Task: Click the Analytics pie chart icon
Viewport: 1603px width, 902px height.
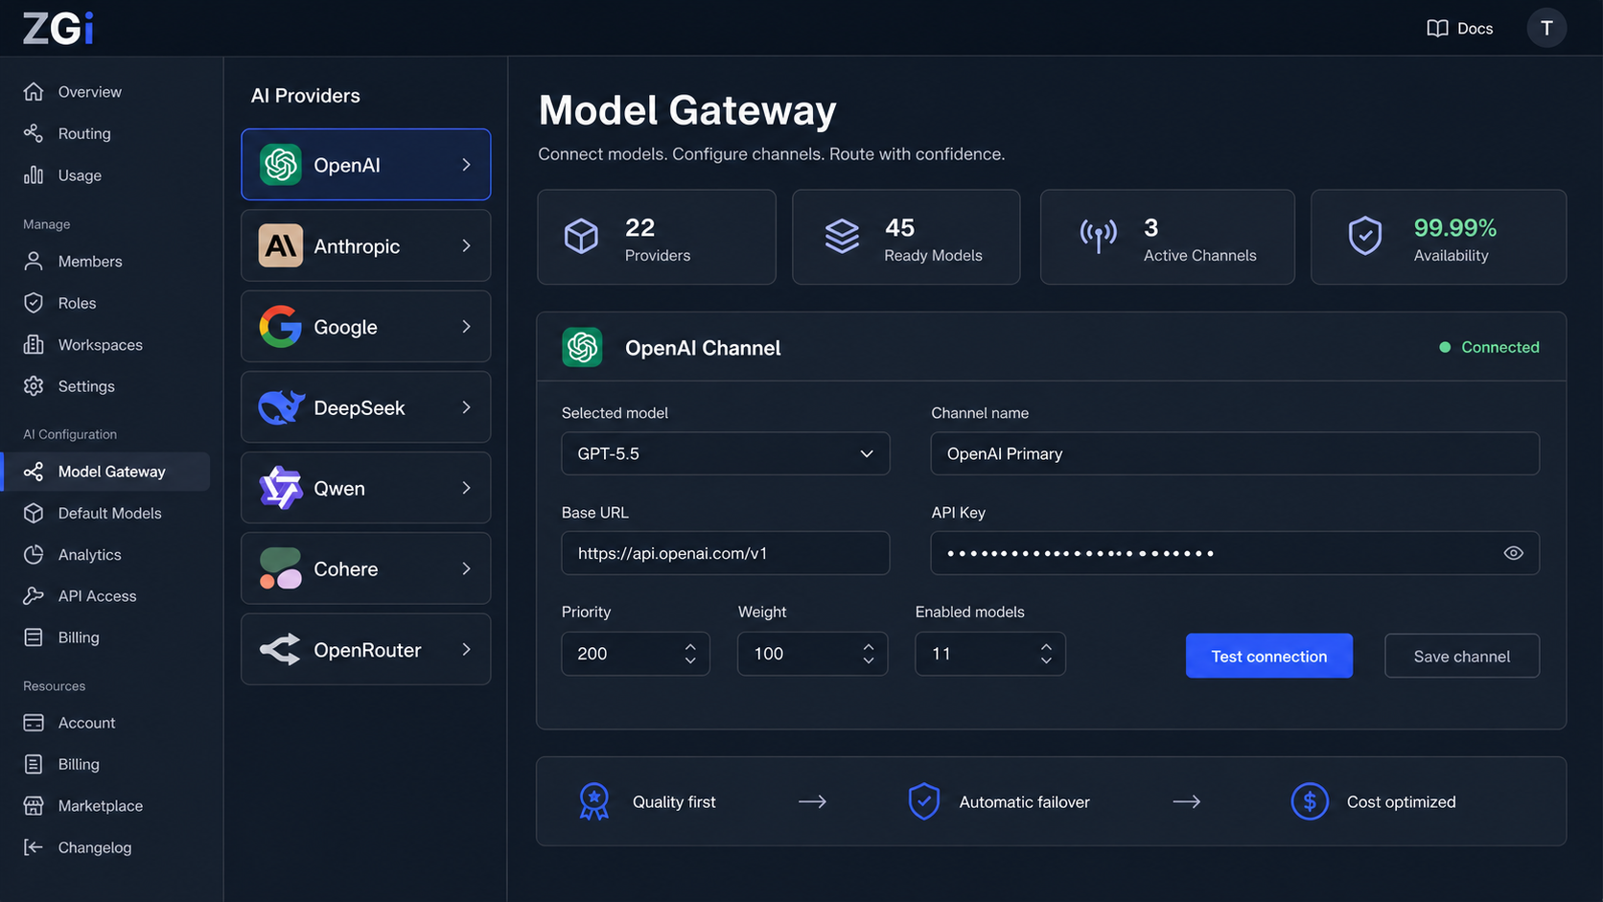Action: click(34, 554)
